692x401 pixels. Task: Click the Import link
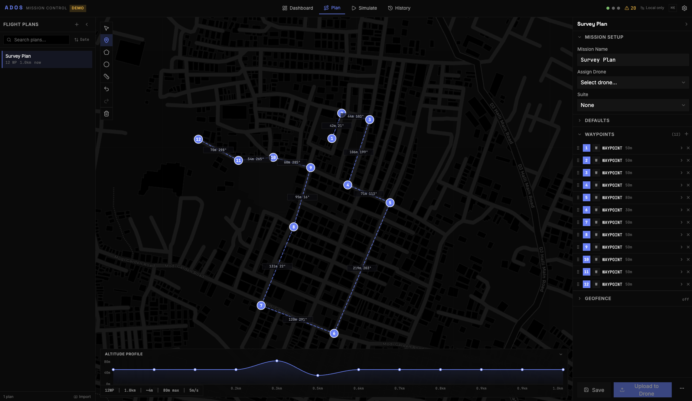(82, 396)
